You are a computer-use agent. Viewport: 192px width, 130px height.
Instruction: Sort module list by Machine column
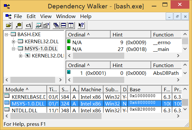tap(91, 90)
